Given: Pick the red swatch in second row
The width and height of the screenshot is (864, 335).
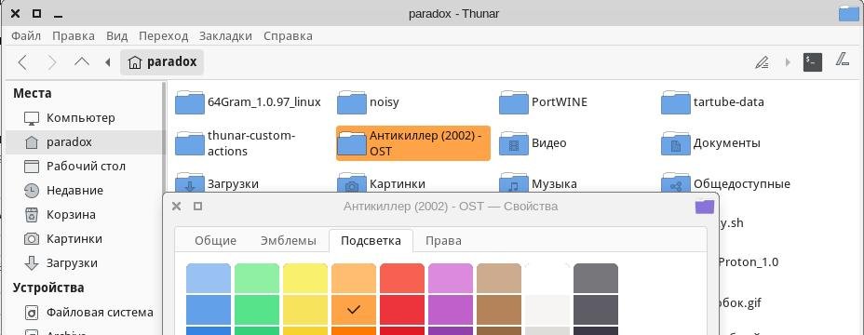Looking at the screenshot, I should click(x=402, y=310).
